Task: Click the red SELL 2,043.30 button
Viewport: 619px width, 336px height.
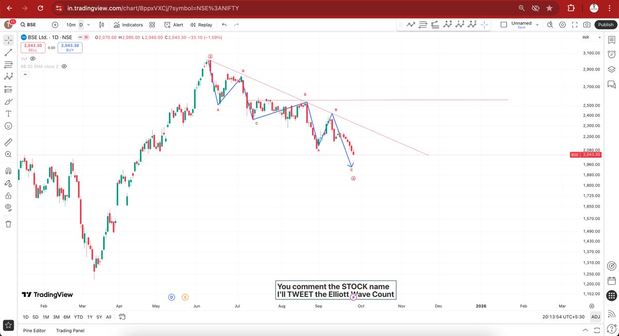Action: tap(33, 48)
